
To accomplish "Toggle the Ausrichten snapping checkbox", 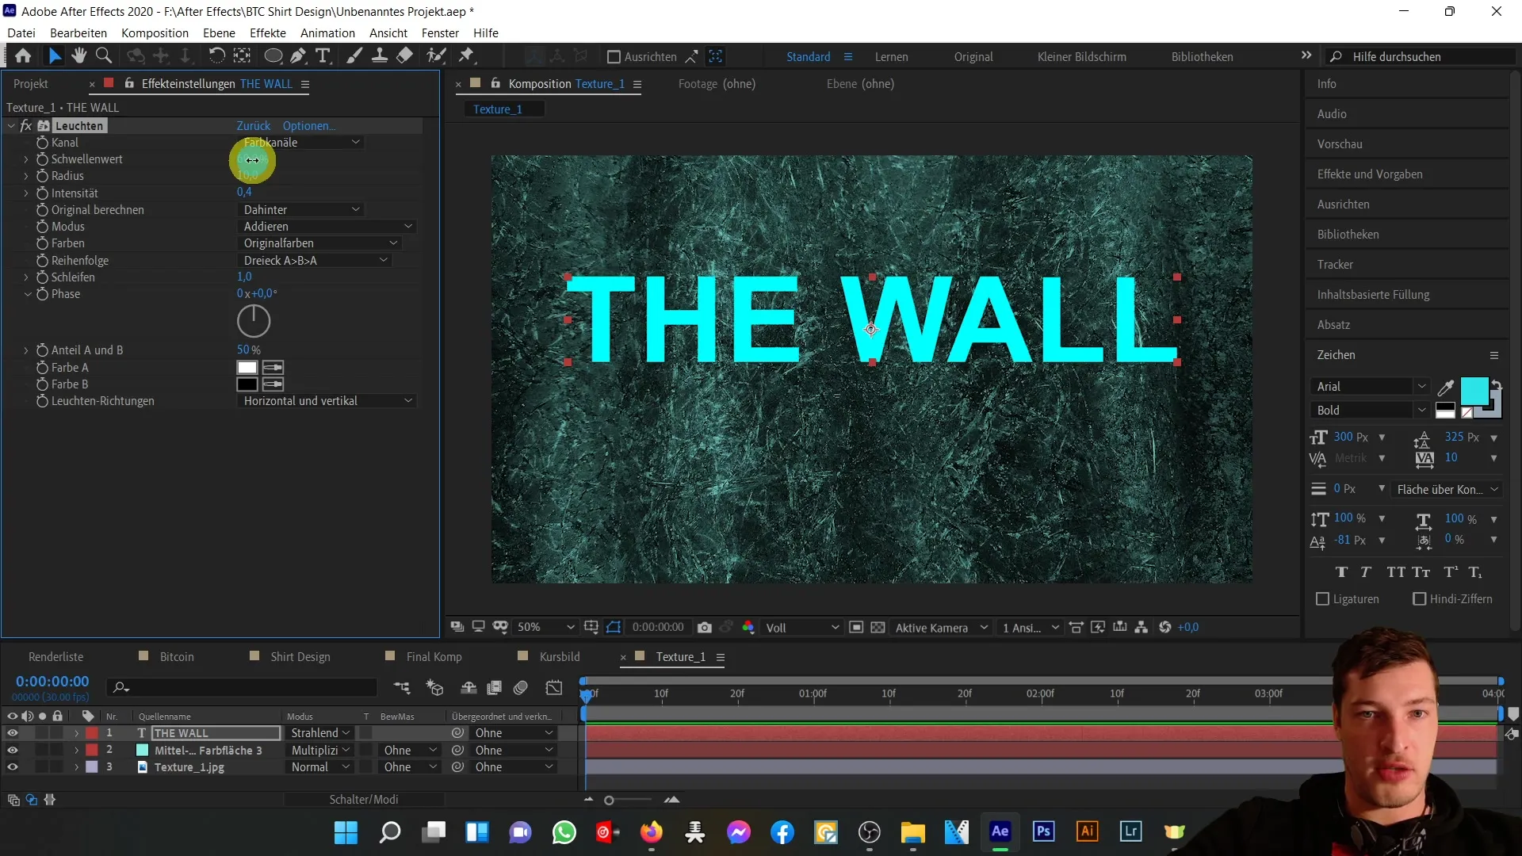I will [x=614, y=57].
